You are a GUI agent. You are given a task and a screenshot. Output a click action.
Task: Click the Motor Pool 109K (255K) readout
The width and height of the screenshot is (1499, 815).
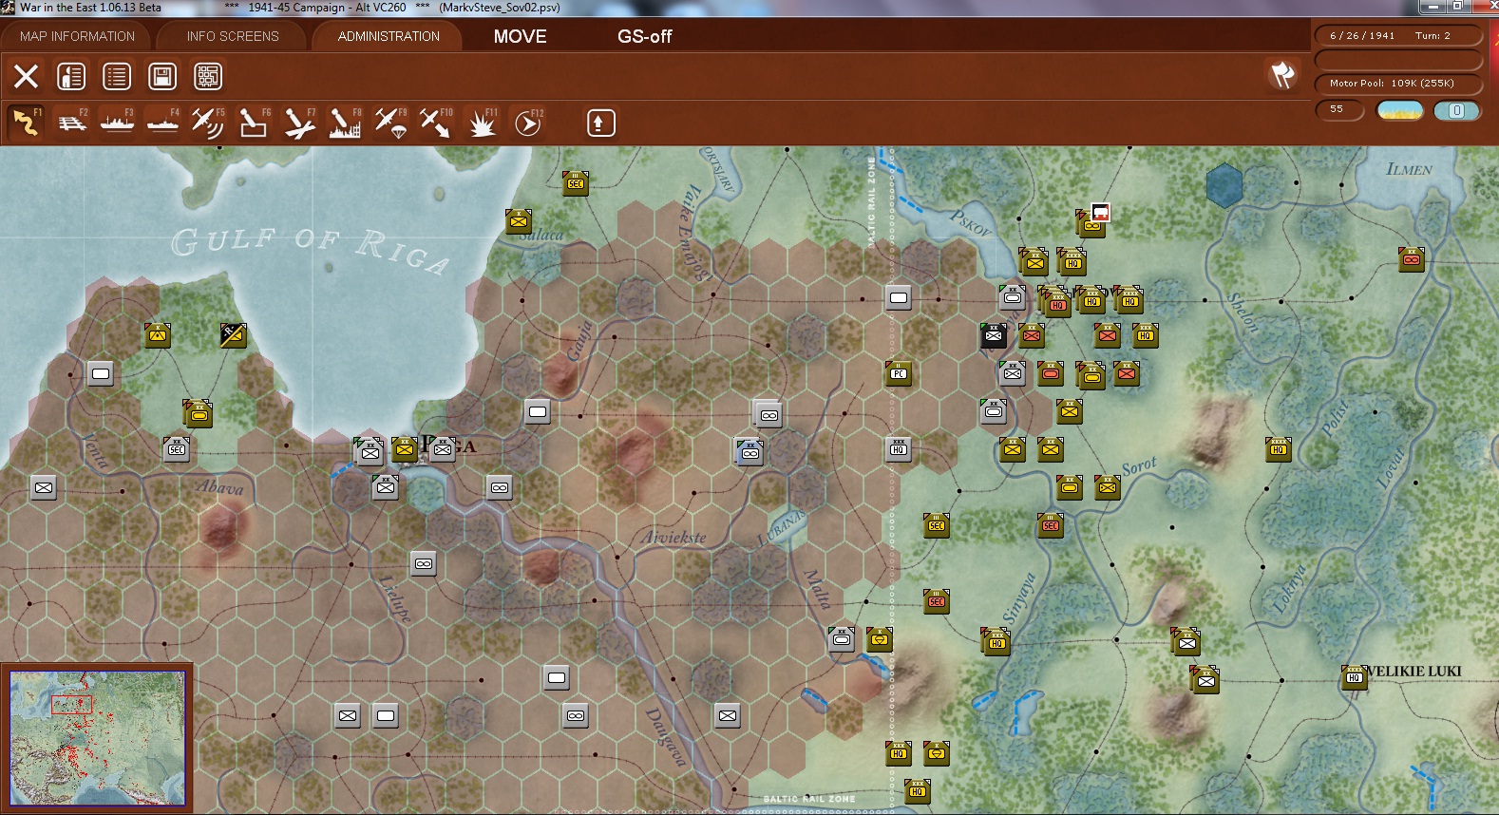pos(1398,84)
